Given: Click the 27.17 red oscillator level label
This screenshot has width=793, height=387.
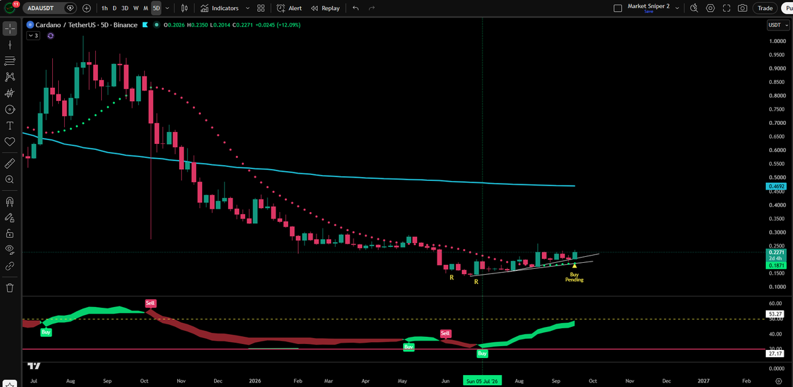Looking at the screenshot, I should tap(775, 353).
